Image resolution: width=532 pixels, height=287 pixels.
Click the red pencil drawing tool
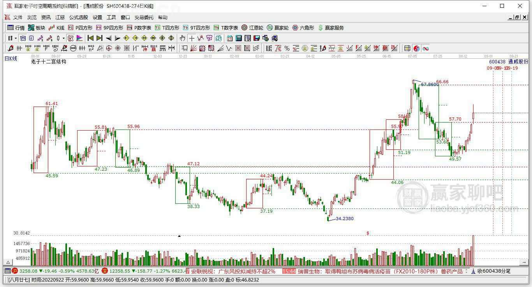[x=11, y=48]
